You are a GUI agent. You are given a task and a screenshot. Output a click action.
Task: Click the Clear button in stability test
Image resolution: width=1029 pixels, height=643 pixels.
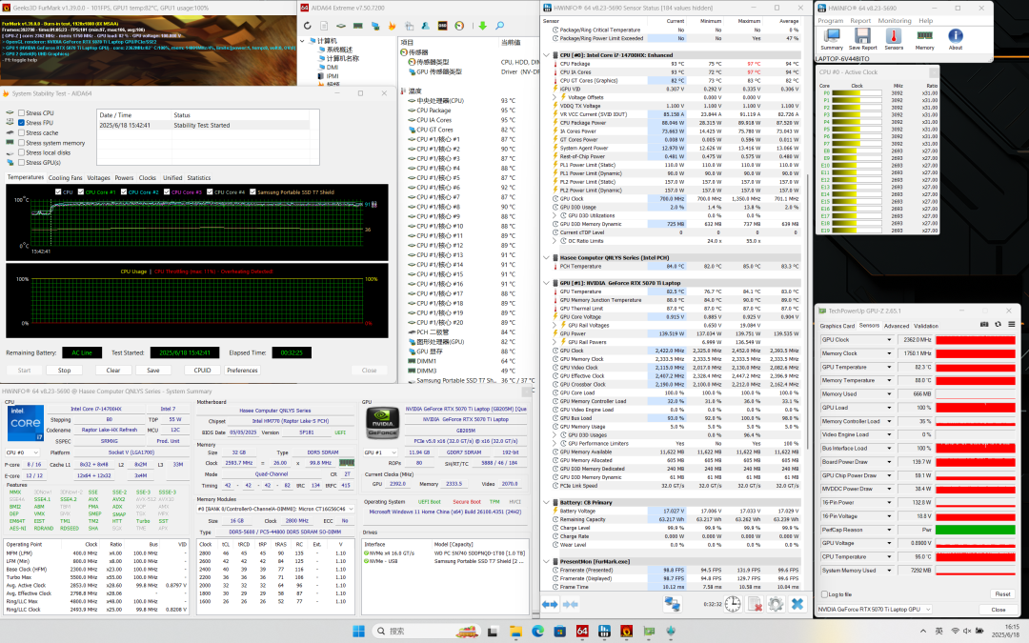click(x=112, y=370)
